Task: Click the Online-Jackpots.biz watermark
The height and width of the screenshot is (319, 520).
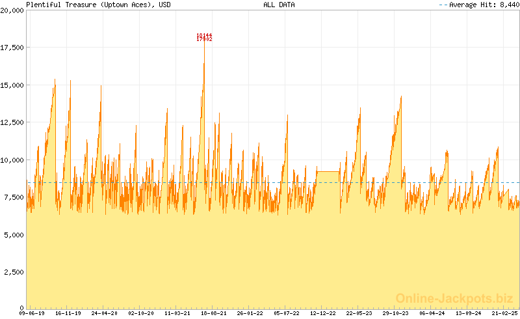Action: pyautogui.click(x=450, y=298)
